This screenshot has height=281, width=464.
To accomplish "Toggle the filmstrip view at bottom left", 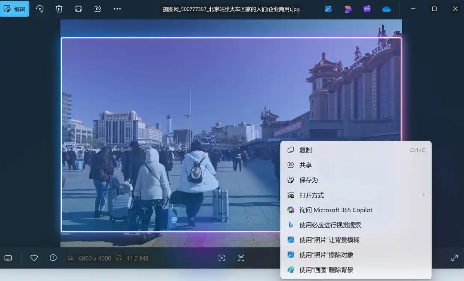I will [8, 258].
